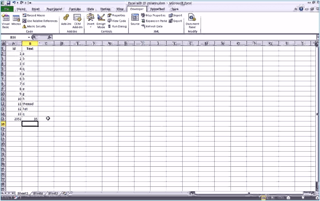Image resolution: width=320 pixels, height=201 pixels.
Task: Open Excel Help
Action: 301,9
